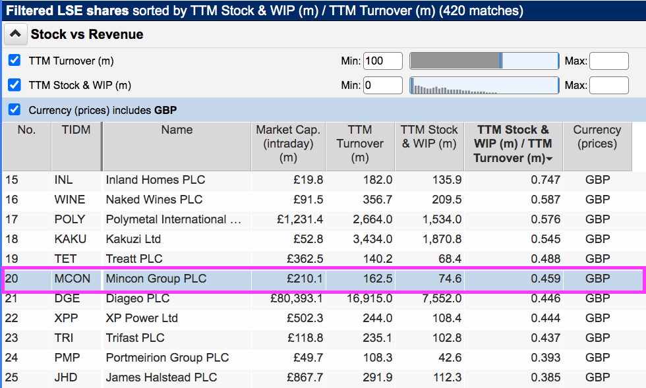Select Trifast PLC row
Image resolution: width=646 pixels, height=388 pixels.
pyautogui.click(x=323, y=338)
